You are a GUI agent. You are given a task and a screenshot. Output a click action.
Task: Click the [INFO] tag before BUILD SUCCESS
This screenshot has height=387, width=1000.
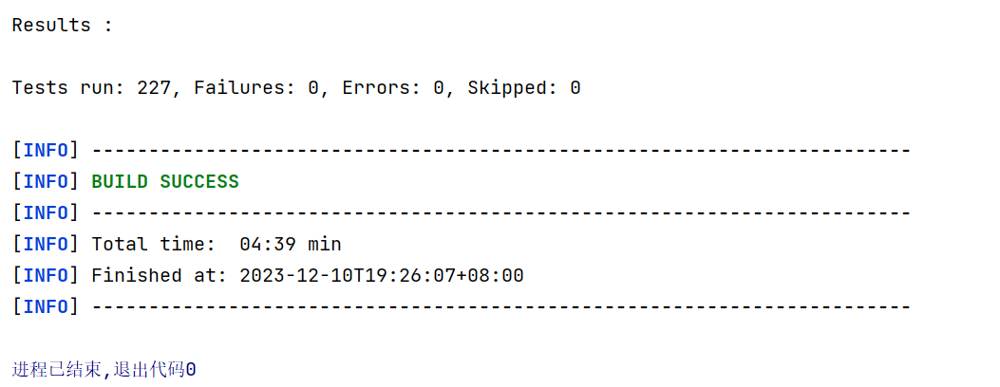point(46,182)
